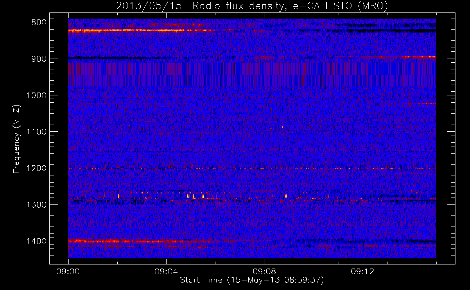Click the yellow burst spot near 09:09 at 1280 MHz
Viewport: 470px width, 290px height.
pos(286,196)
